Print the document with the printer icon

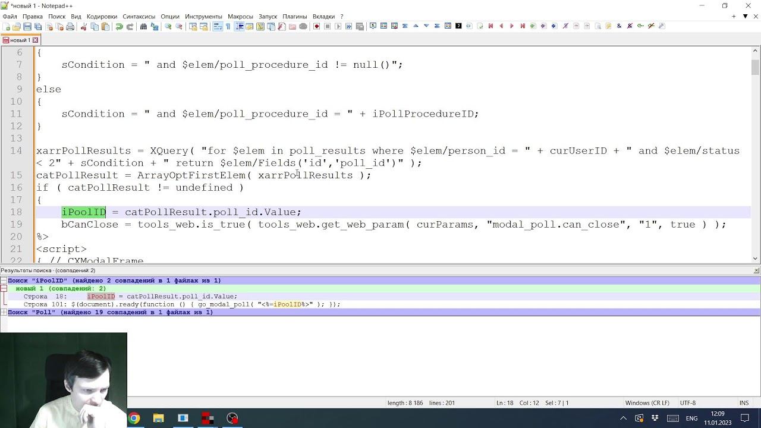[x=70, y=26]
